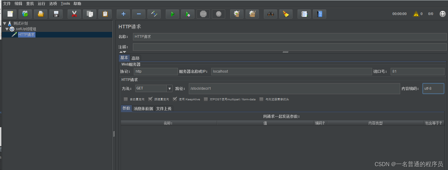Collapse the setUp线程组 tree node arrow
Screen dimensions: 448x170
[7, 29]
